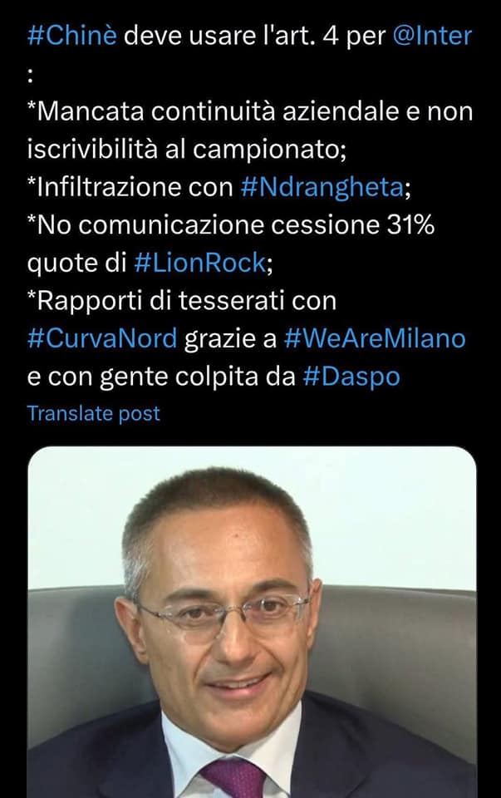The height and width of the screenshot is (798, 501).
Task: Select the #CurvaNord hashtag
Action: [x=102, y=338]
